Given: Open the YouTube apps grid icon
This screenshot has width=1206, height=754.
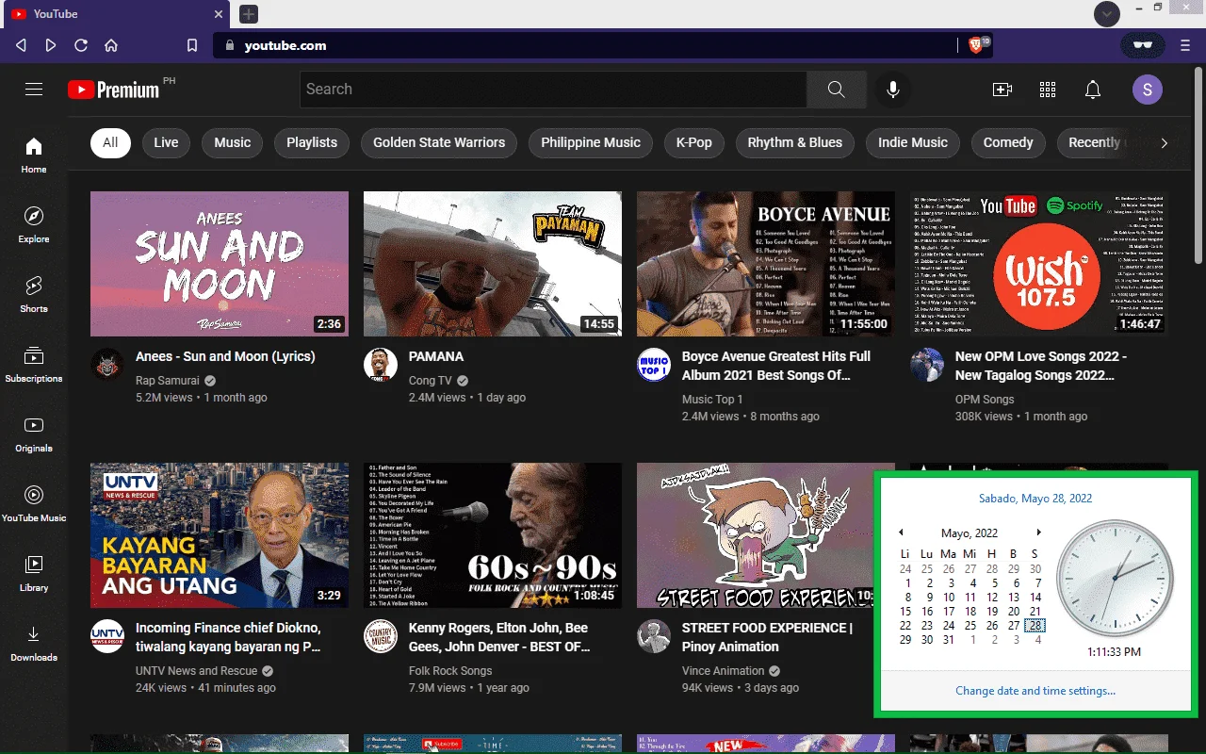Looking at the screenshot, I should point(1048,90).
